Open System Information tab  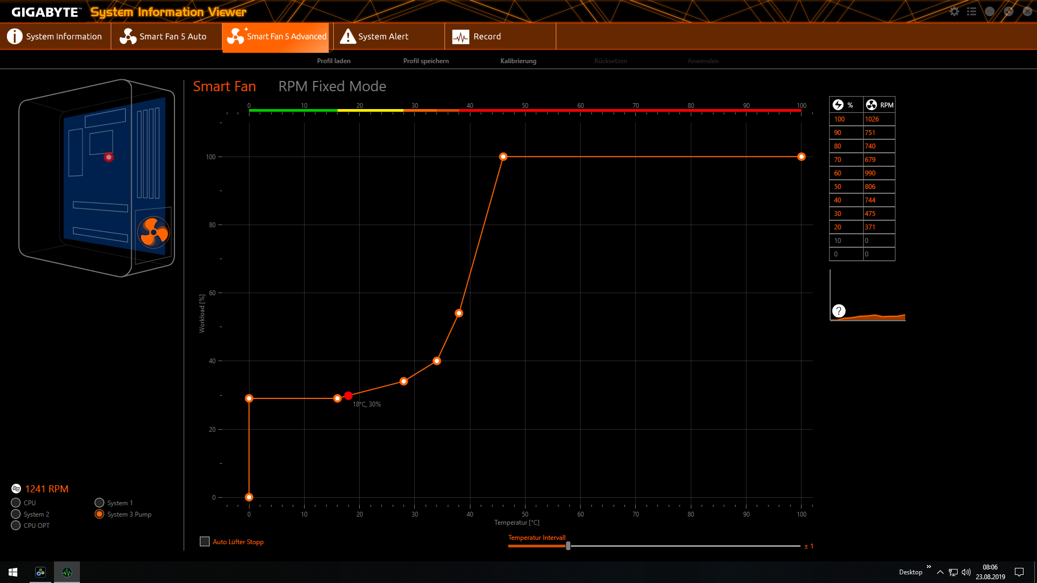(x=55, y=36)
